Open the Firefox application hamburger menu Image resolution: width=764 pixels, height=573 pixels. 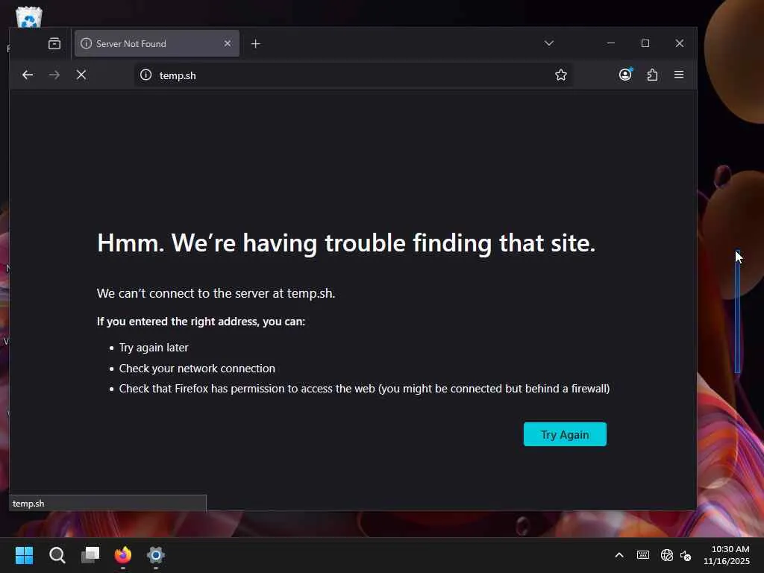coord(679,75)
